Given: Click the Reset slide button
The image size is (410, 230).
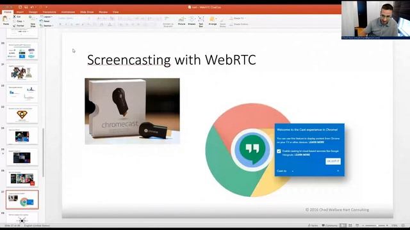Looking at the screenshot, I should click(x=45, y=21).
